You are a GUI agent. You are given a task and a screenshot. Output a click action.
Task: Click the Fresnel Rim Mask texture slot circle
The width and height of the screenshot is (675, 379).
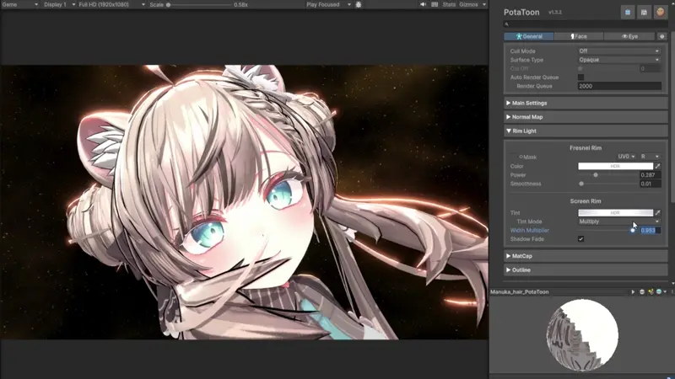[521, 157]
